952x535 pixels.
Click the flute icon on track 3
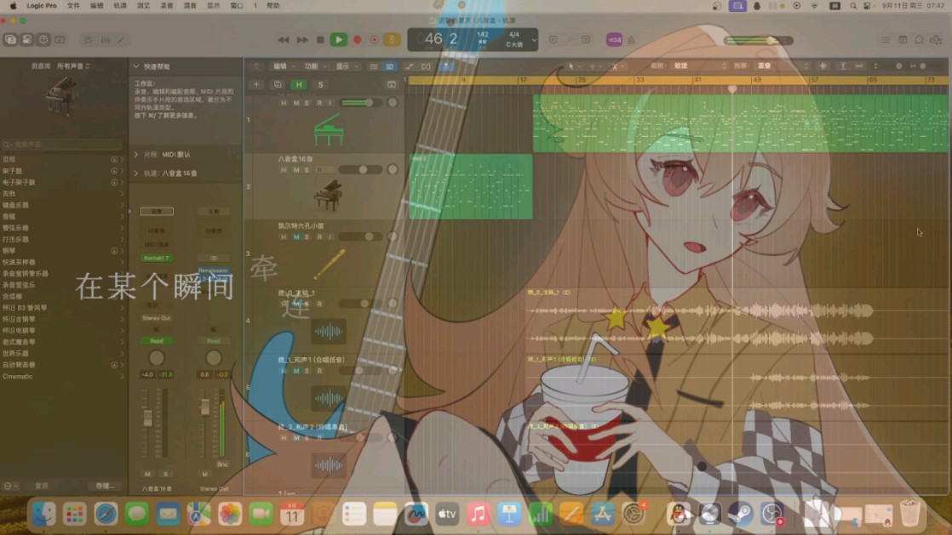329,264
